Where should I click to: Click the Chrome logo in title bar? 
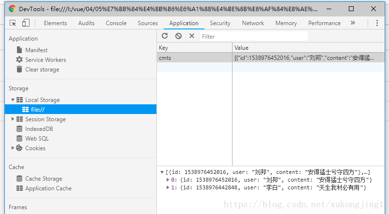pos(12,9)
